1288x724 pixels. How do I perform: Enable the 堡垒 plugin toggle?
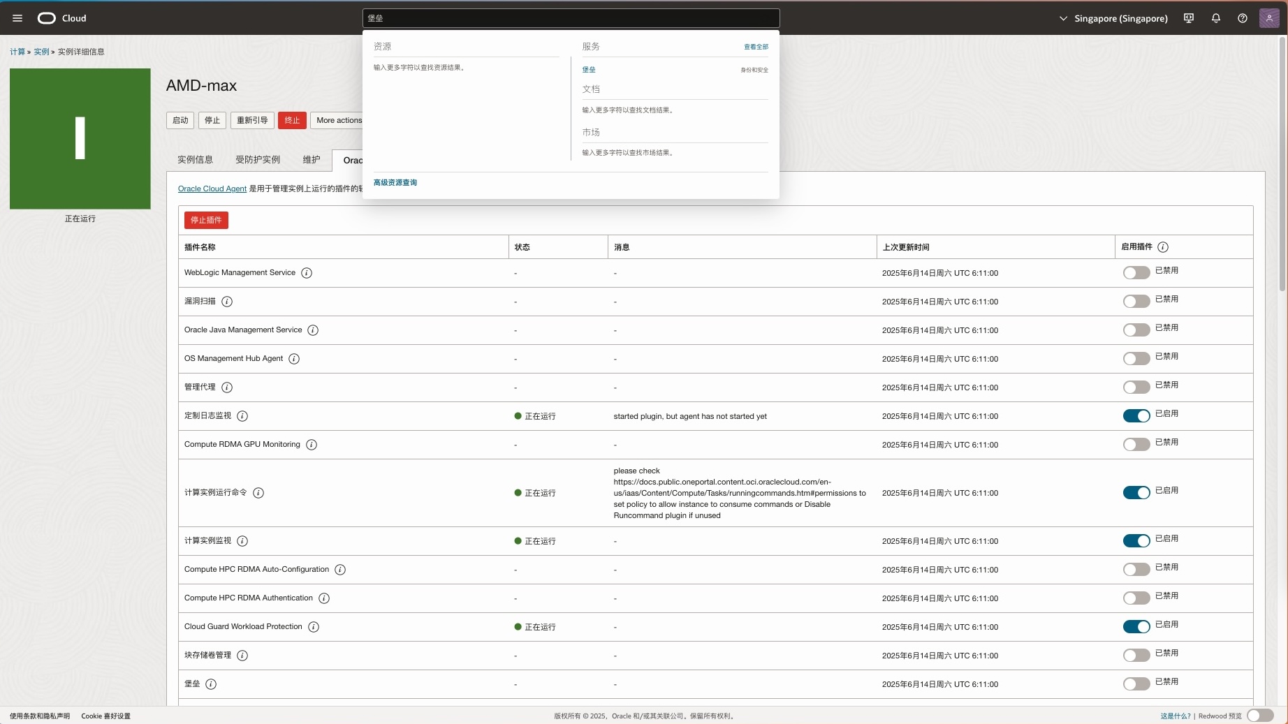click(x=1136, y=684)
